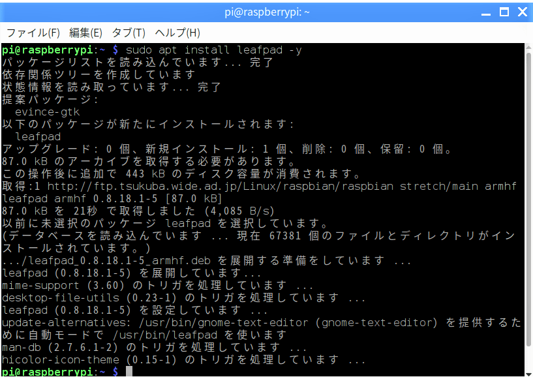Click the '67381' file count text
This screenshot has height=379, width=533.
(x=285, y=236)
